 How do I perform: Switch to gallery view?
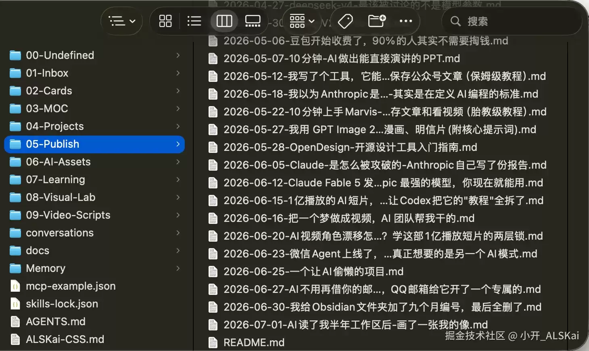[x=253, y=21]
